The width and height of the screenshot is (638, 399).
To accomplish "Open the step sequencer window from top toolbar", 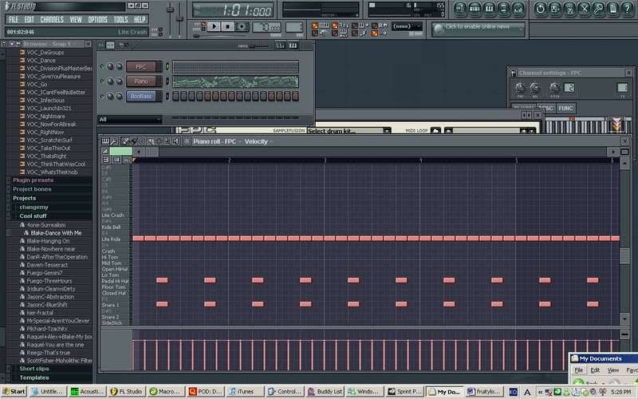I will coord(475,9).
